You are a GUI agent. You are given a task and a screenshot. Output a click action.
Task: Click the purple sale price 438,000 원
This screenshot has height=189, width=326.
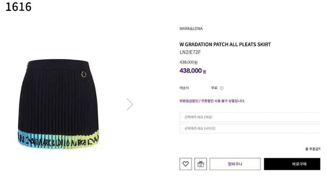(x=193, y=71)
